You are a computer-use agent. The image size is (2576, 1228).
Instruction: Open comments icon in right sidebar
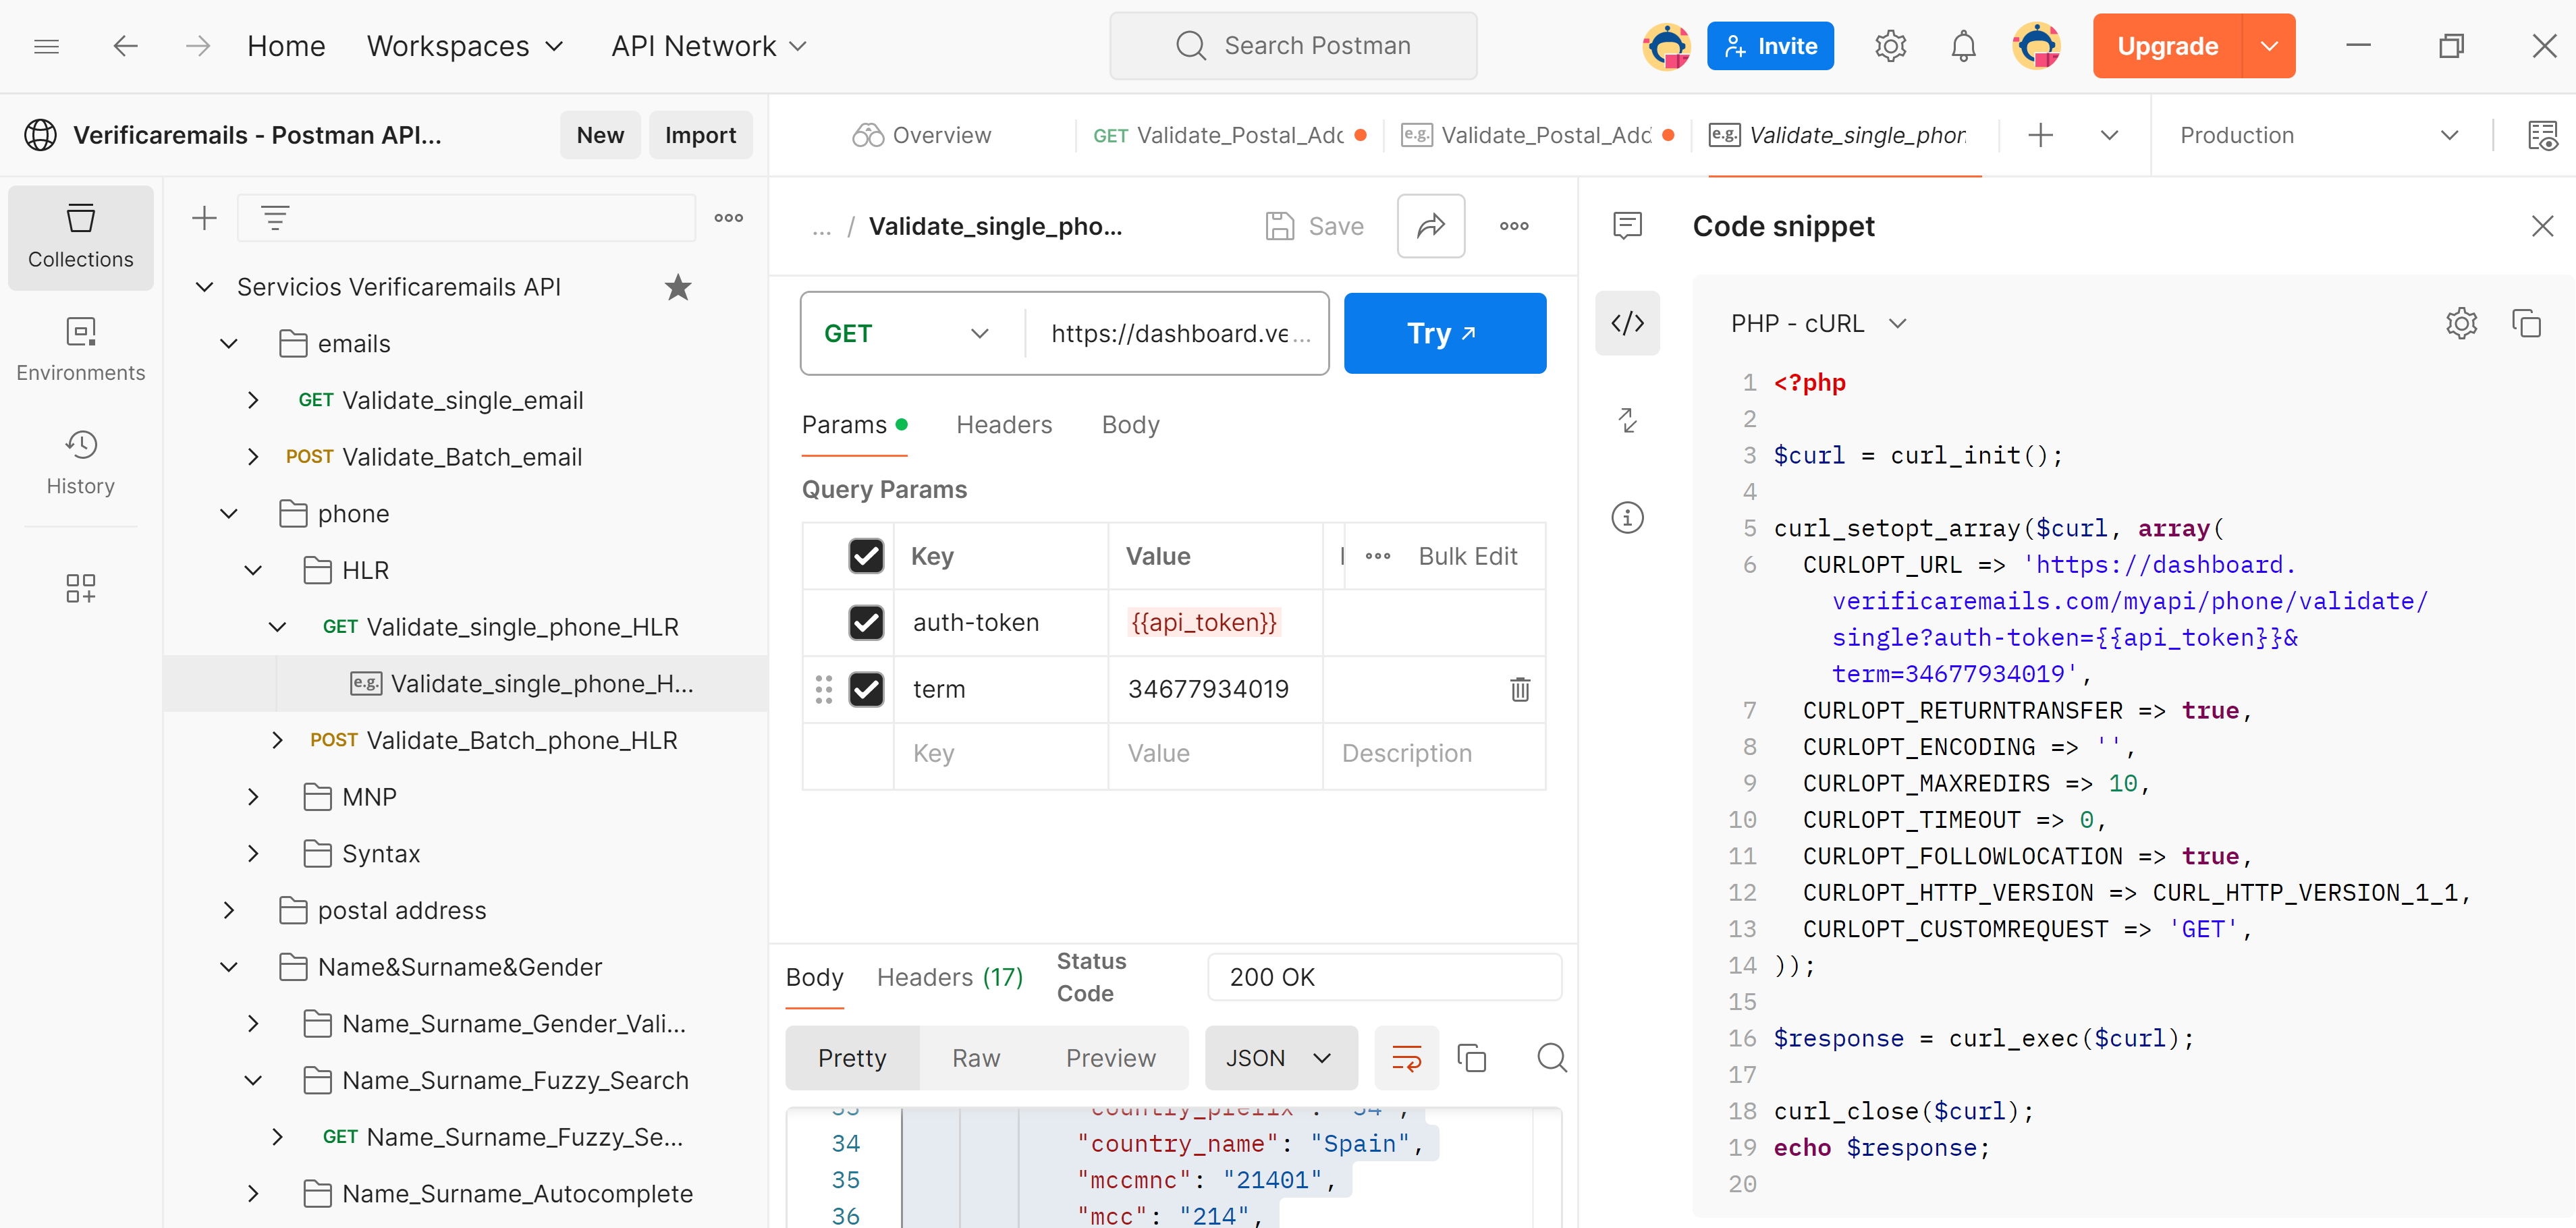coord(1627,226)
